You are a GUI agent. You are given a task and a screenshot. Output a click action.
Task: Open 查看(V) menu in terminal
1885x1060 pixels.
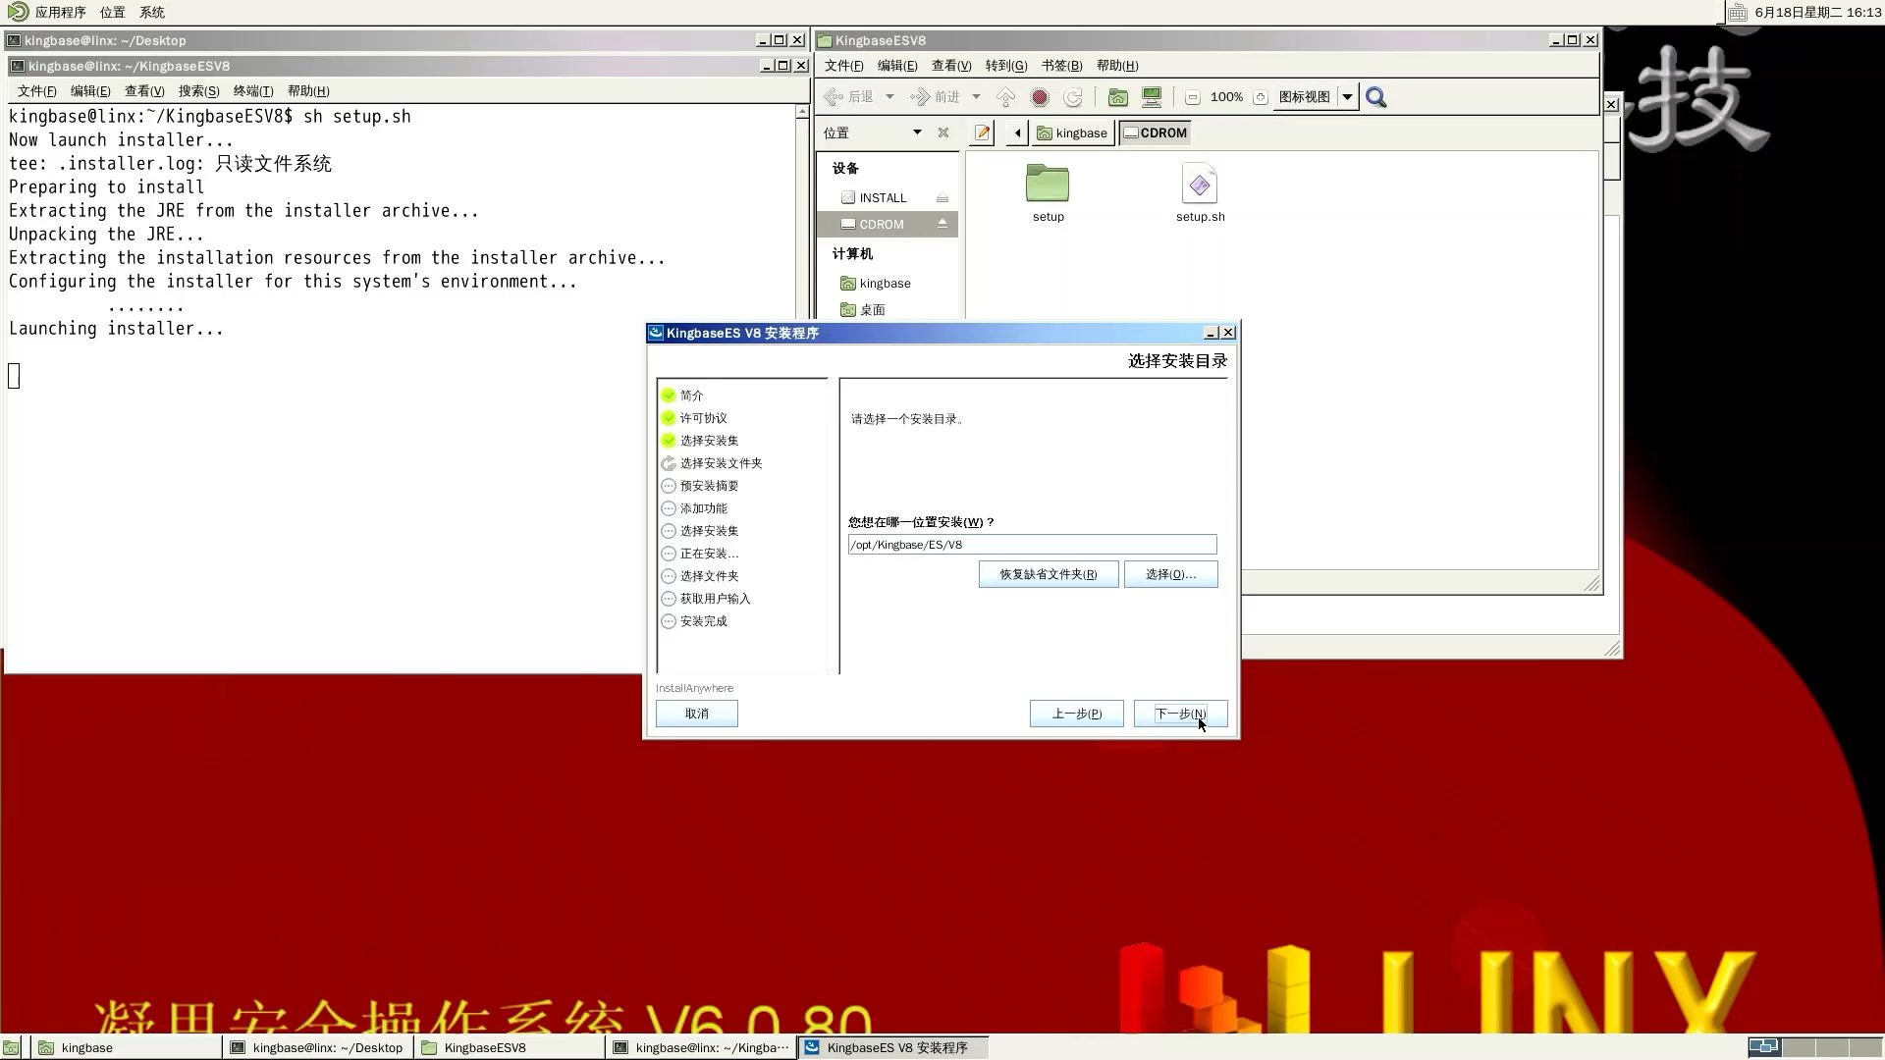[x=144, y=91]
